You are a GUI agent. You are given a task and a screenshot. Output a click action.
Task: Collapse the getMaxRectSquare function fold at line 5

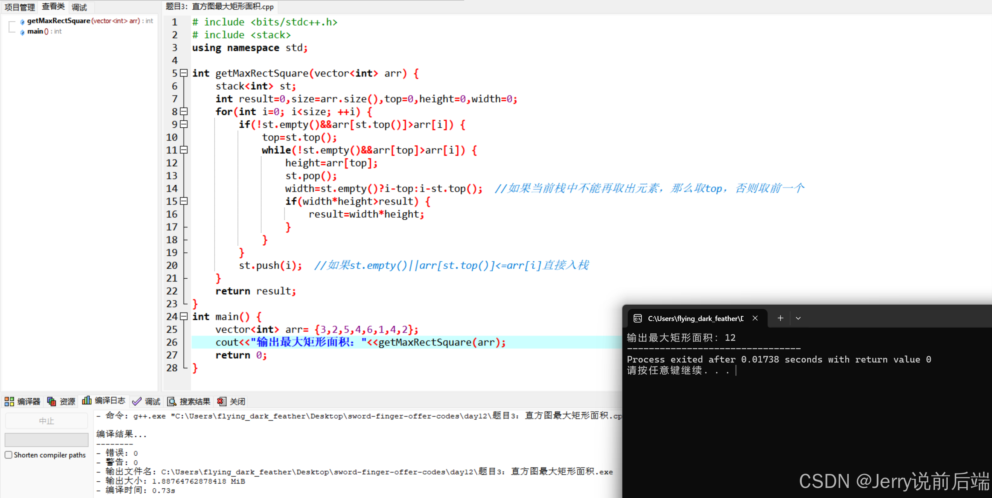(x=184, y=73)
